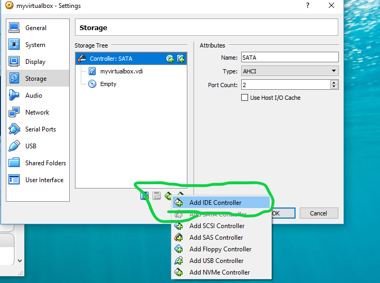The height and width of the screenshot is (283, 380).
Task: Open the Shared Folders settings category
Action: 45,163
